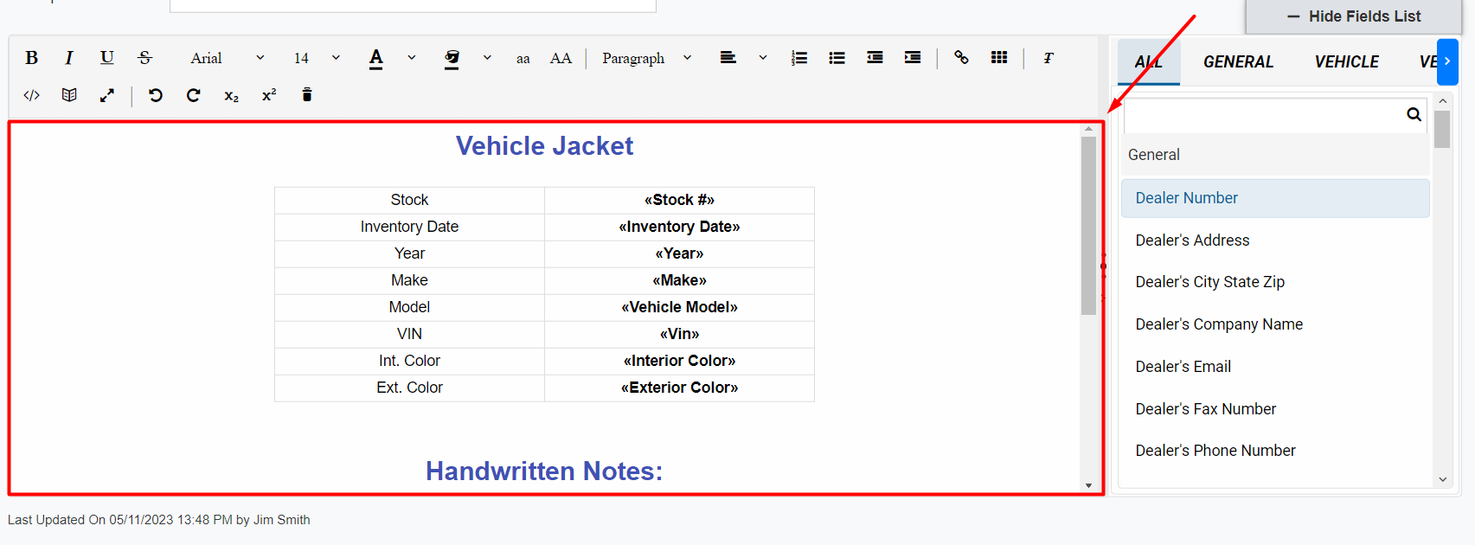Click the Ext. Color label cell
Image resolution: width=1475 pixels, height=545 pixels.
[409, 388]
